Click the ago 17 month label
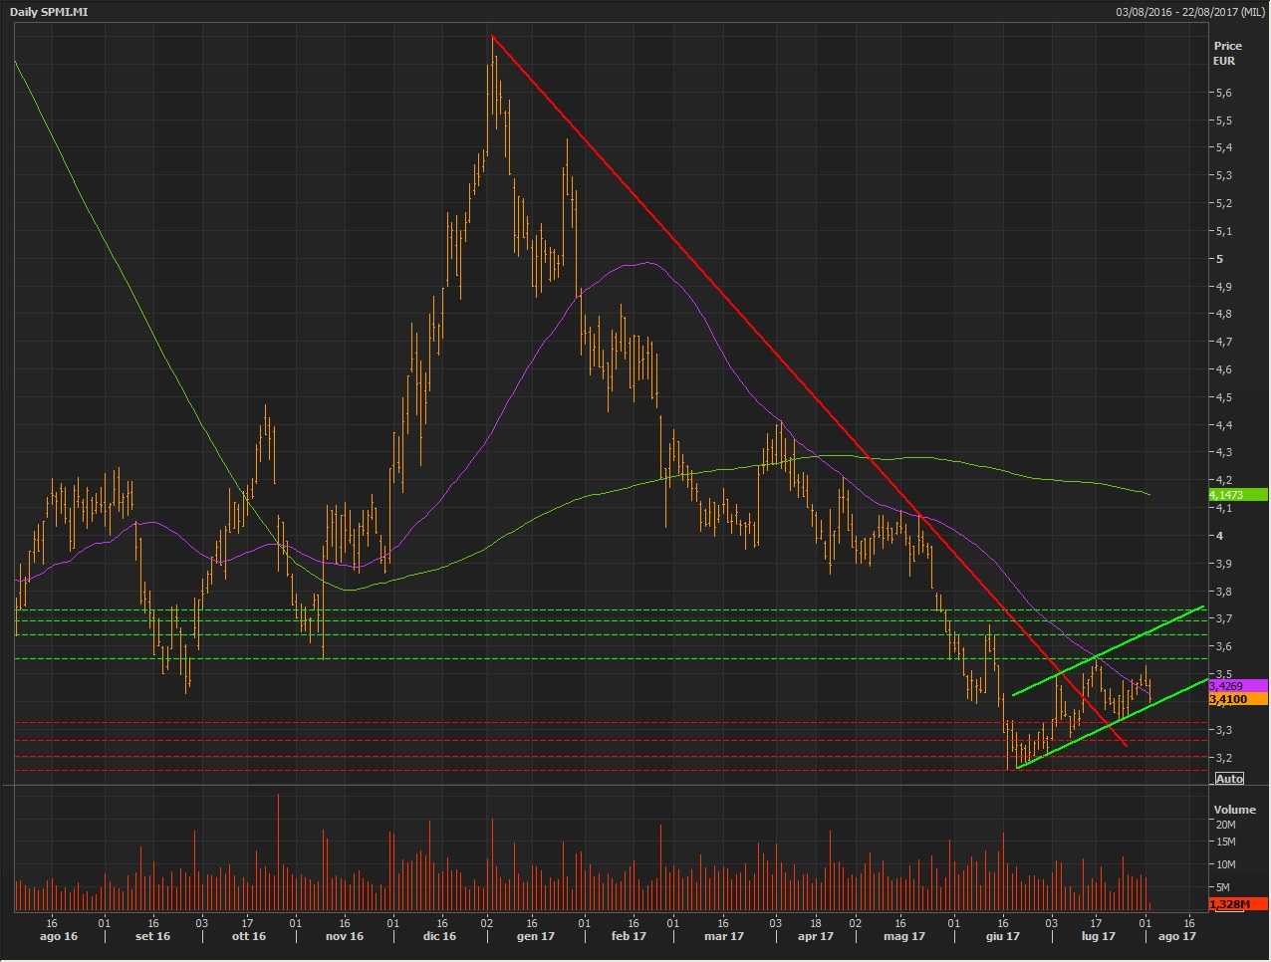The image size is (1271, 962). point(1176,936)
